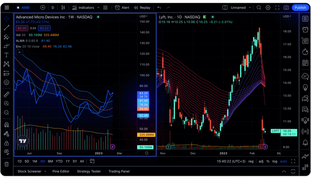This screenshot has height=181, width=311.
Task: Change the reg session setting
Action: pyautogui.click(x=251, y=161)
